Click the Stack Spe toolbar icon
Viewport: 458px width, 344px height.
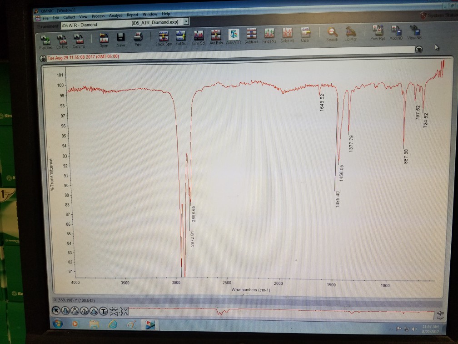[x=164, y=38]
